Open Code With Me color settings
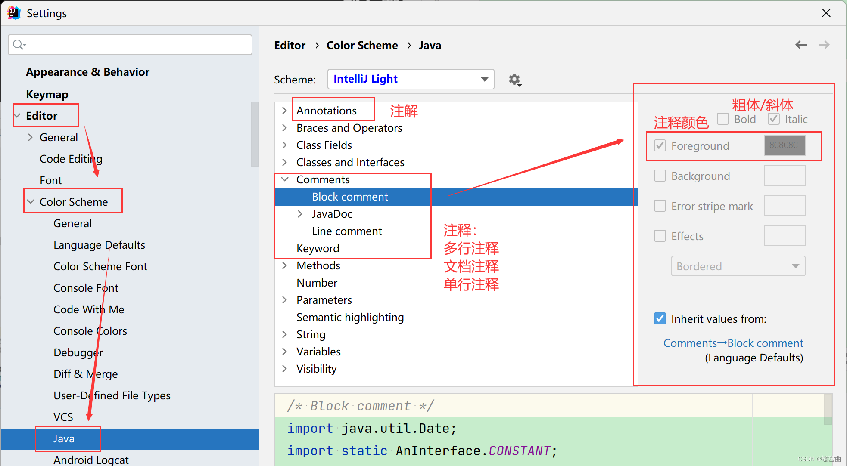 click(x=89, y=309)
